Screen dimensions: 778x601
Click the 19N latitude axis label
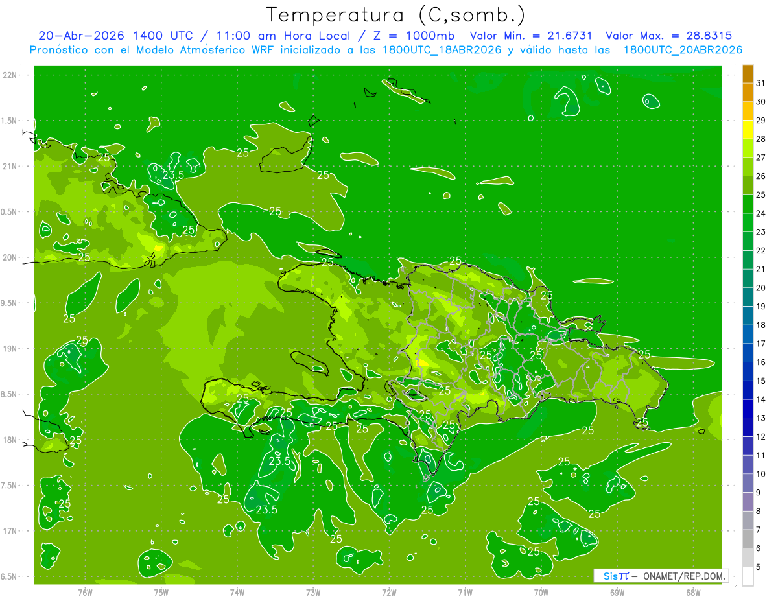point(10,349)
